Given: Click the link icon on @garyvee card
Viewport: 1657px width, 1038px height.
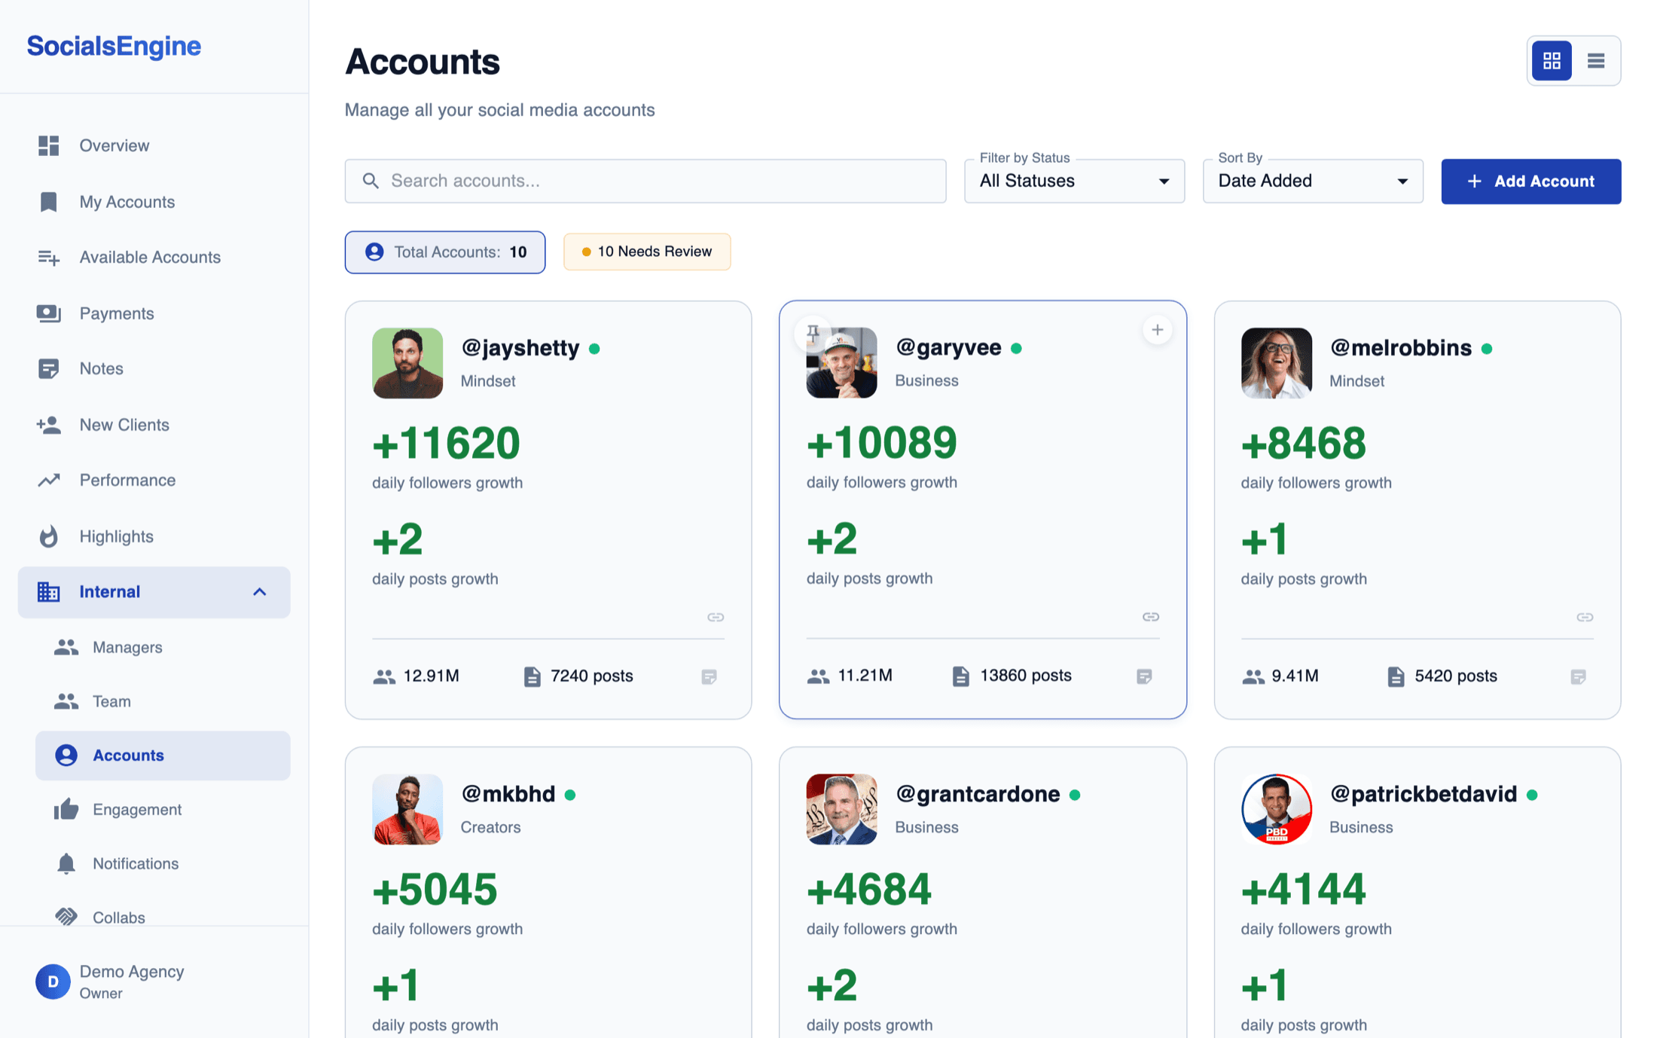Looking at the screenshot, I should [1151, 617].
